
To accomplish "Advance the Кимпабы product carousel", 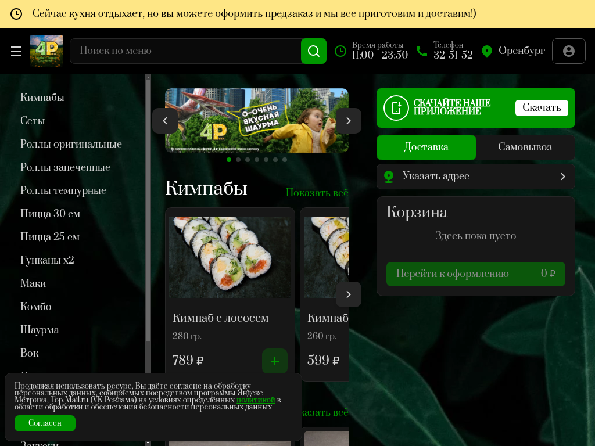I will pyautogui.click(x=349, y=294).
